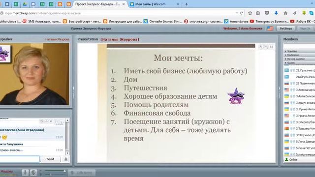Select member 333 Буховец in guest list
The height and width of the screenshot is (177, 315).
point(299,135)
